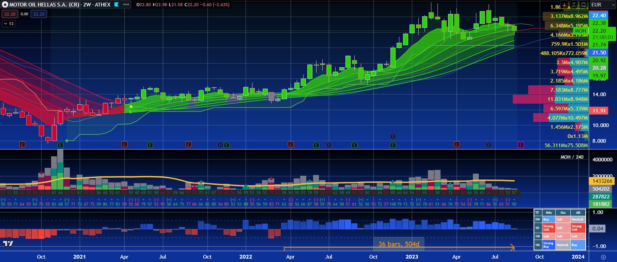Click the '2022' label on time axis
617x262 pixels.
tap(246, 257)
